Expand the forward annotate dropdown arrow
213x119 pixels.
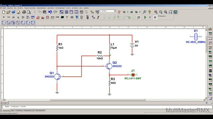(140, 12)
